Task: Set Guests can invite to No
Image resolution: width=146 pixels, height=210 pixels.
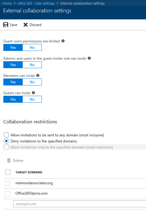Action: (32, 99)
